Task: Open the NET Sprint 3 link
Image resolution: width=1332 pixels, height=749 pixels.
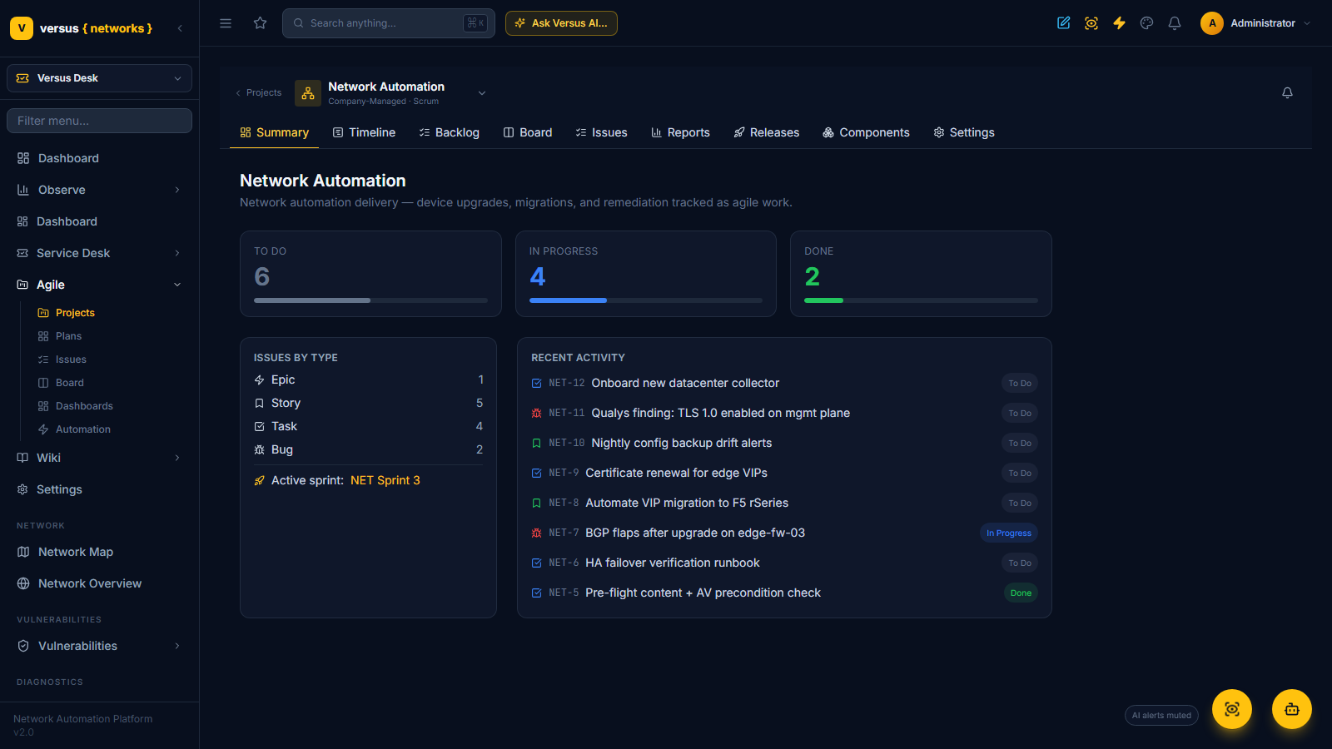Action: (385, 480)
